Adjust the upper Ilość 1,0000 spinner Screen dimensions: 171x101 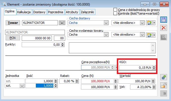pos(56,81)
